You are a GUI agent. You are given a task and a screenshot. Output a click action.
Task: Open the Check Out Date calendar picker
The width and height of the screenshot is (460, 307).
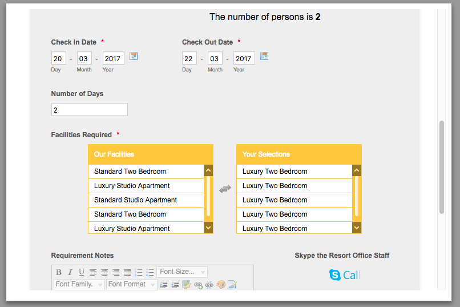coord(264,56)
